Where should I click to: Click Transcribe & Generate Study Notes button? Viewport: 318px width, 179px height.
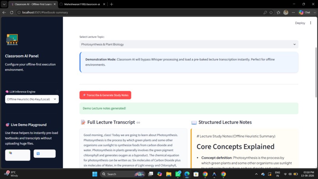coord(105,95)
